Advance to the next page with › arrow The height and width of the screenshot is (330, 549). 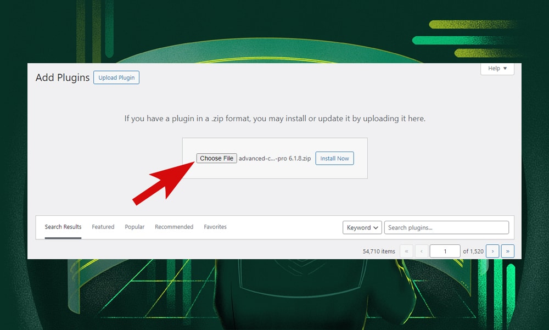tap(492, 251)
